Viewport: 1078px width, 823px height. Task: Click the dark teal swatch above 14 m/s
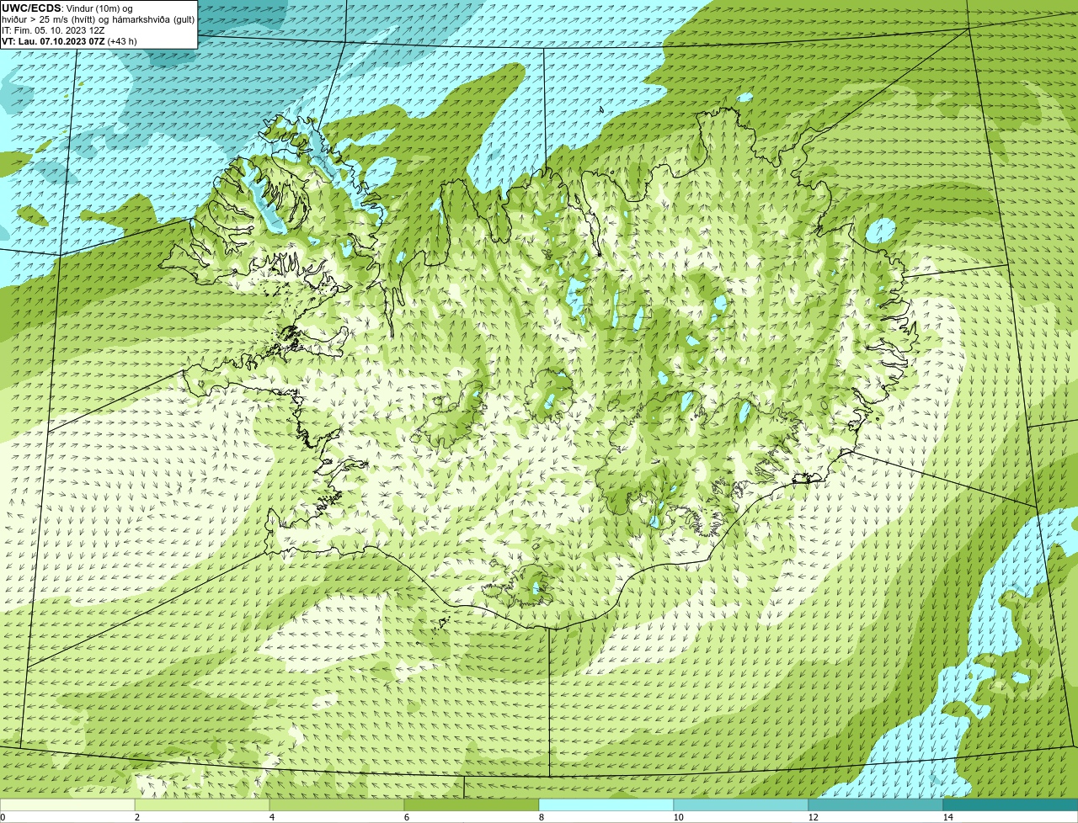(1011, 804)
